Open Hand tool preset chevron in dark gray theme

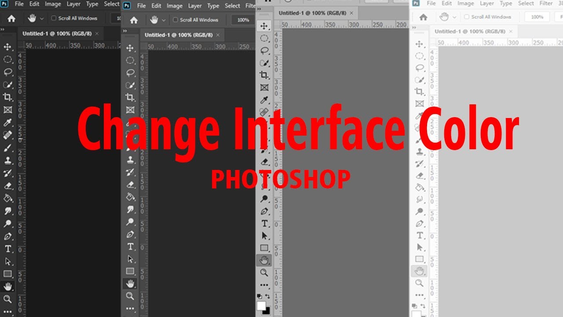(x=164, y=20)
